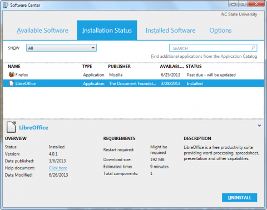The image size is (267, 210).
Task: Click the LibreOffice description paragraph
Action: (x=221, y=153)
